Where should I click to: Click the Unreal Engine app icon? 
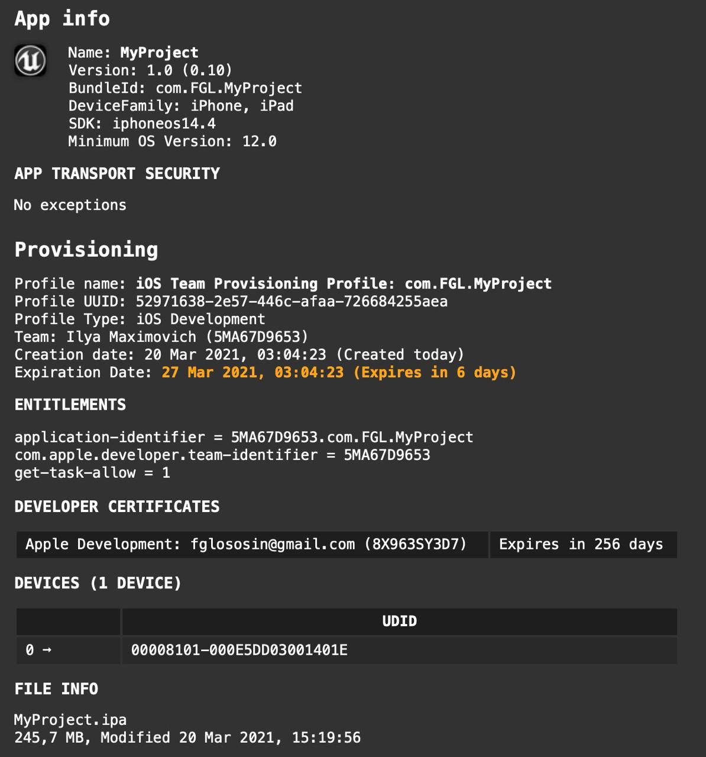click(30, 61)
